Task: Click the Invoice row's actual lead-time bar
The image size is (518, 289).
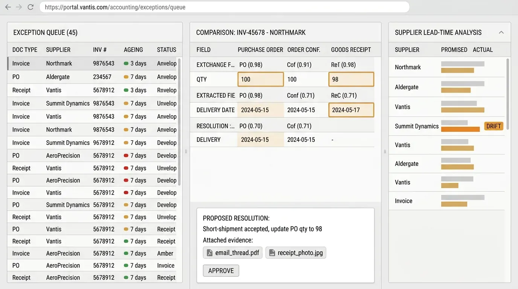Action: point(454,204)
